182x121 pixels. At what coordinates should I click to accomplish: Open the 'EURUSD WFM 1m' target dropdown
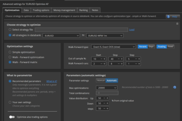pyautogui.click(x=105, y=36)
